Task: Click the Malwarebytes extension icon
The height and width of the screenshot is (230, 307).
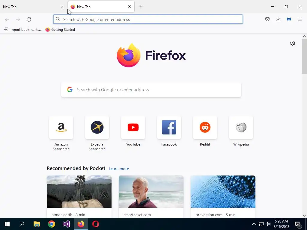Action: click(289, 19)
